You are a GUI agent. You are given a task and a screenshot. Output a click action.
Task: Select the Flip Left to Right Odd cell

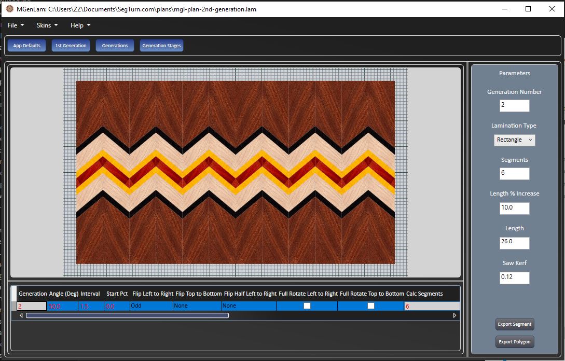point(151,306)
